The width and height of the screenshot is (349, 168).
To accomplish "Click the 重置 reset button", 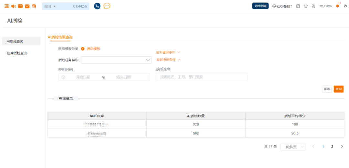I will point(327,89).
